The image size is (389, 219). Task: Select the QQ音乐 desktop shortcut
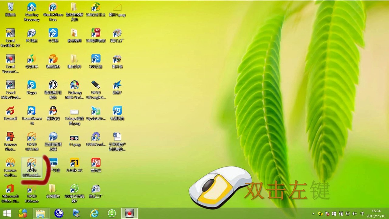32,61
